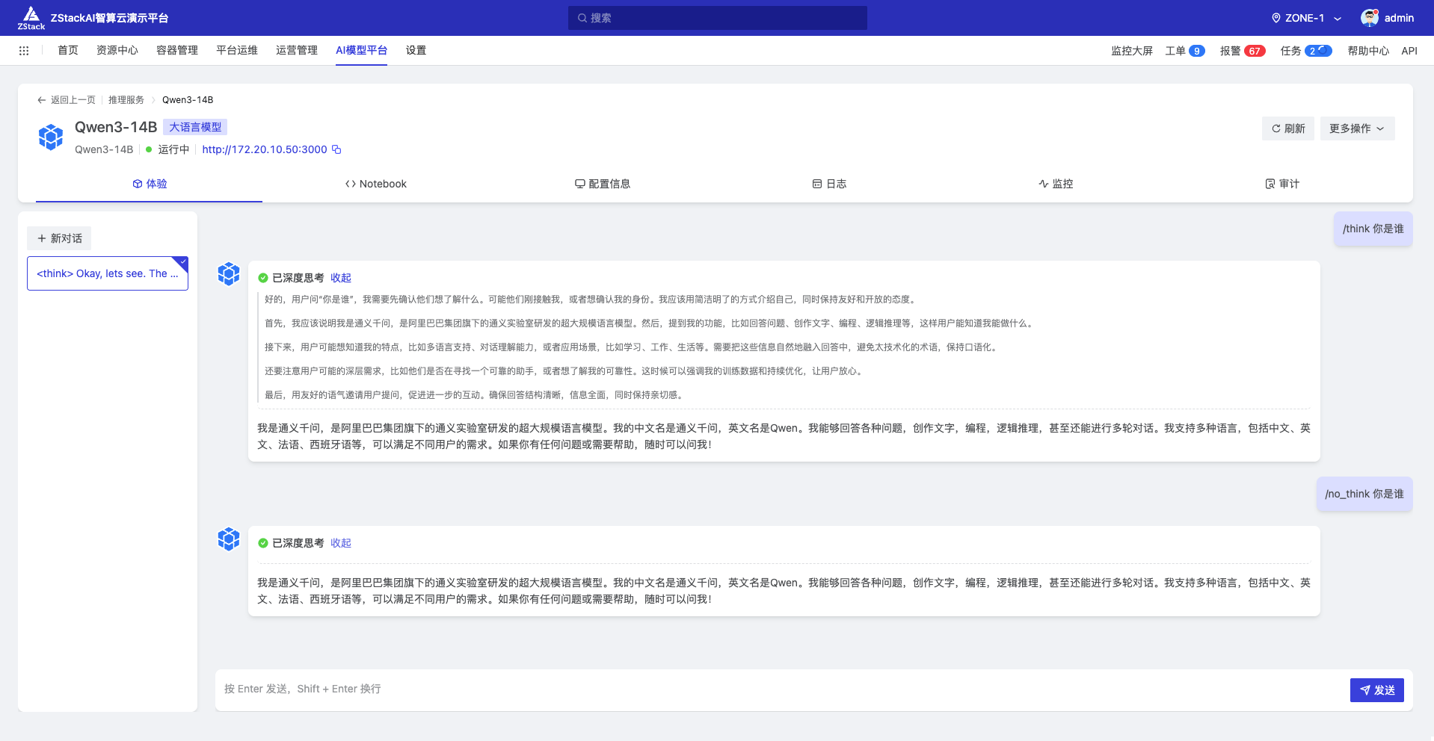The height and width of the screenshot is (741, 1434).
Task: Open the admin avatar icon
Action: (x=1370, y=18)
